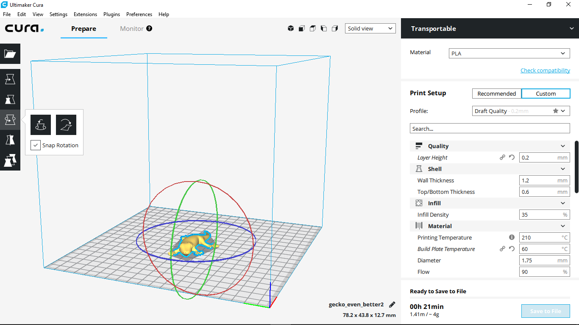Collapse the Quality settings section
The height and width of the screenshot is (325, 579).
click(563, 146)
